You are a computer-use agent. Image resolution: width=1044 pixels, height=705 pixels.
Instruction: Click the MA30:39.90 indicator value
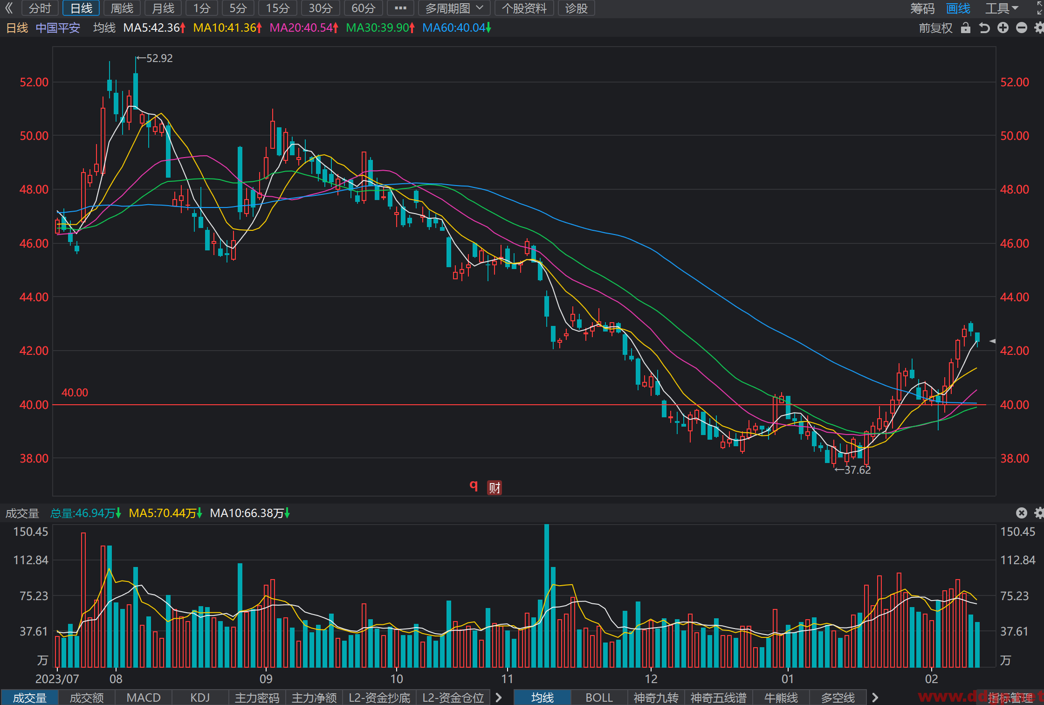click(380, 28)
